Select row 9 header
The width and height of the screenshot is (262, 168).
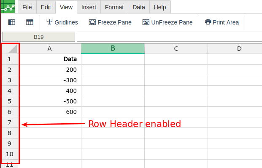(x=10, y=144)
